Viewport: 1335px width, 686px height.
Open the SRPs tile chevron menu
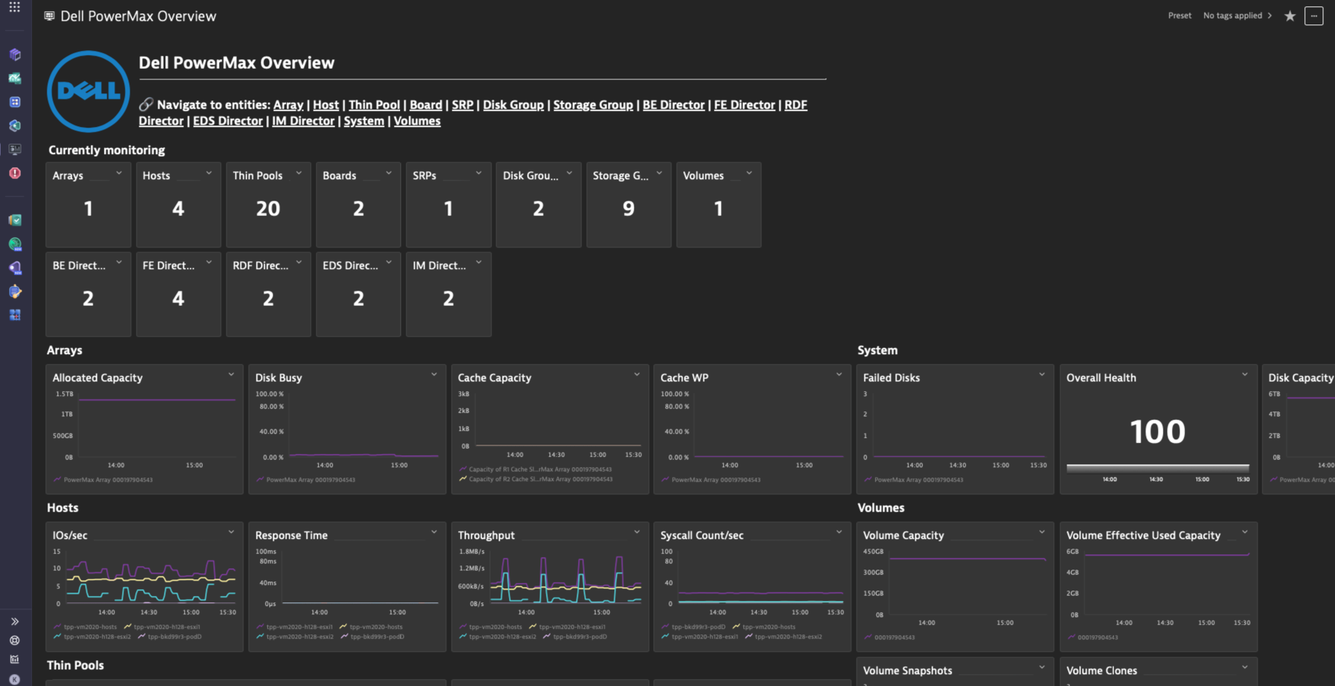click(x=479, y=173)
